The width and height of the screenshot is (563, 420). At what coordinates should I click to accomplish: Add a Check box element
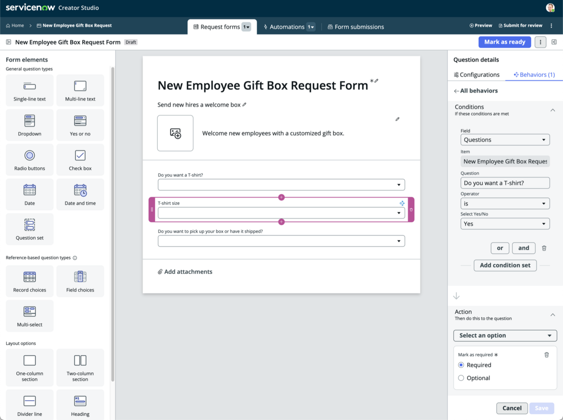[x=80, y=160]
